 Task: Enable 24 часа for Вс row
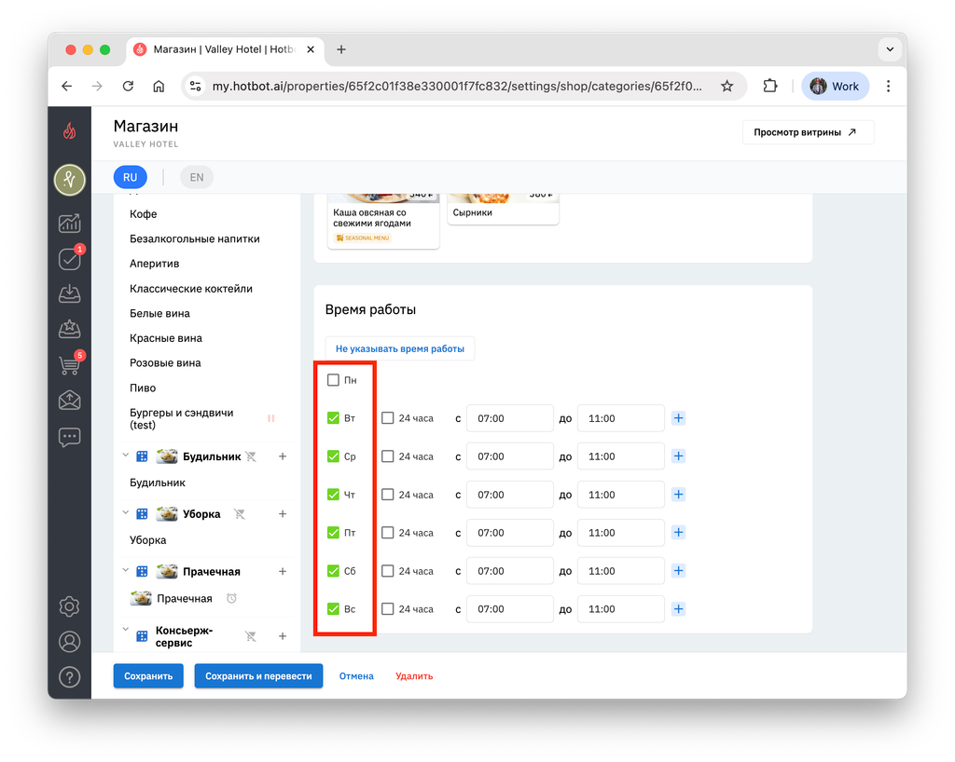[387, 608]
